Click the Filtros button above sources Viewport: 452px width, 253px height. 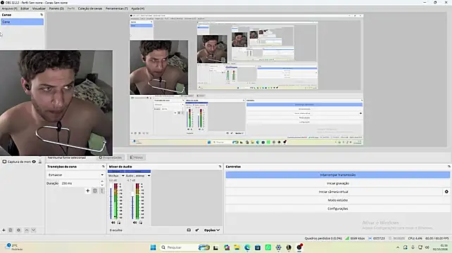pos(137,157)
